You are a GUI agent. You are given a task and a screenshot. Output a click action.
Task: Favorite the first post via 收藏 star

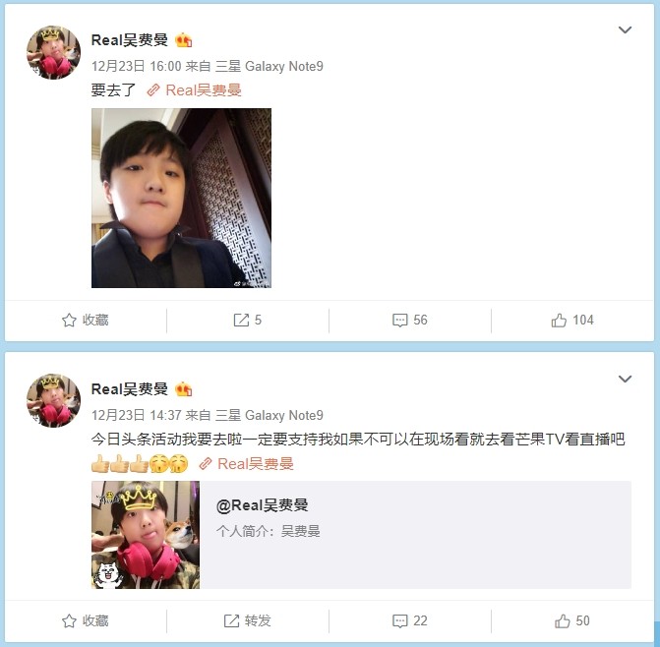click(86, 321)
